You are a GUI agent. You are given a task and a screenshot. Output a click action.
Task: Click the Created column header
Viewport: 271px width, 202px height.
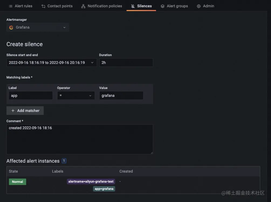coord(126,171)
